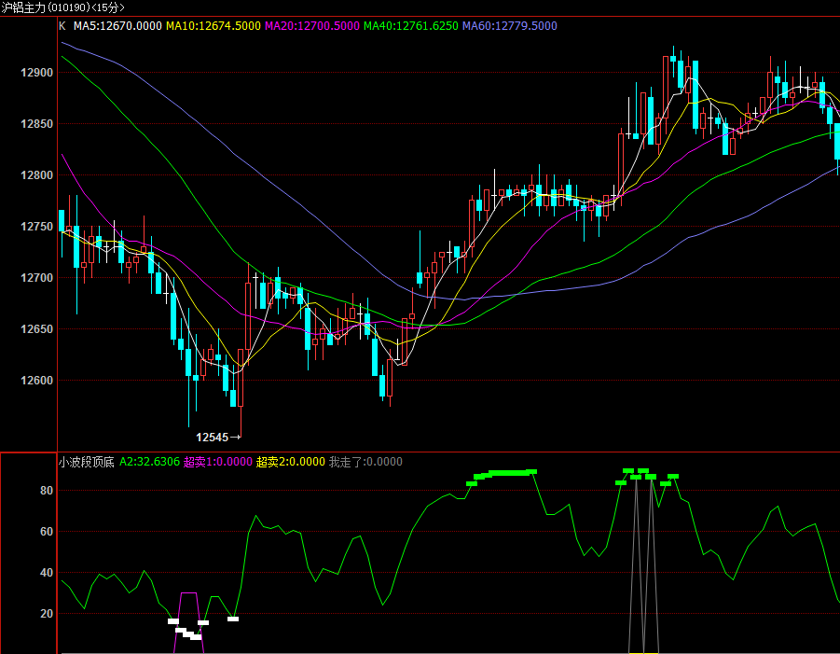Image resolution: width=840 pixels, height=654 pixels.
Task: Click the MA5:12670.0000 label
Action: click(x=117, y=26)
